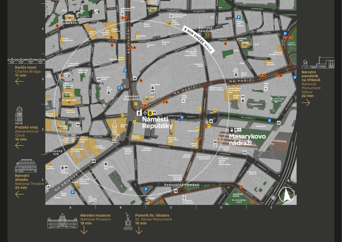The image size is (342, 242).
Task: Click the large Náměstí Republiky station label
Action: [x=157, y=123]
